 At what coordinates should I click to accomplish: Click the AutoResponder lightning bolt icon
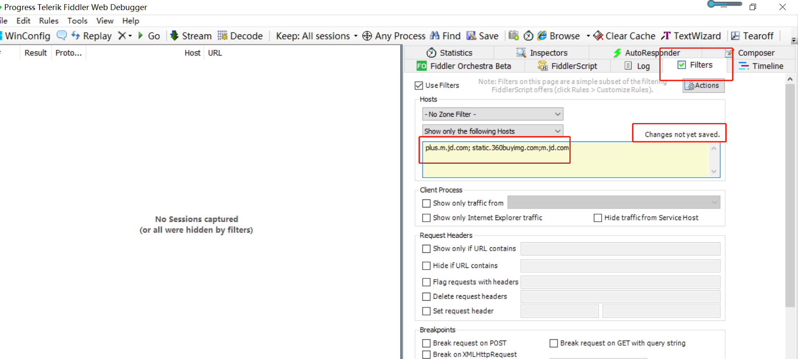[x=617, y=53]
